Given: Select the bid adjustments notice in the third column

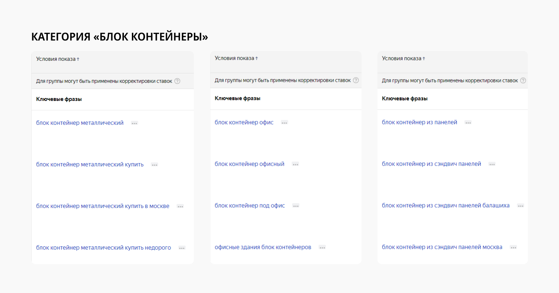Looking at the screenshot, I should click(x=449, y=80).
